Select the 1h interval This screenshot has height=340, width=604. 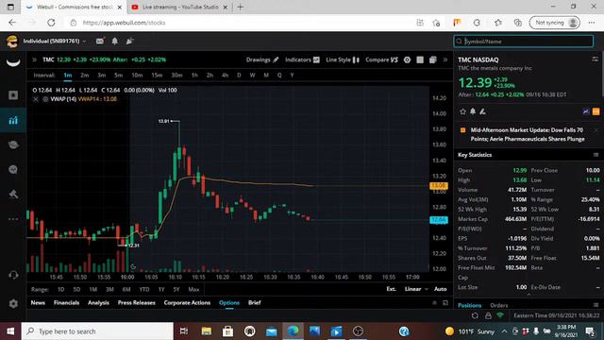[194, 76]
